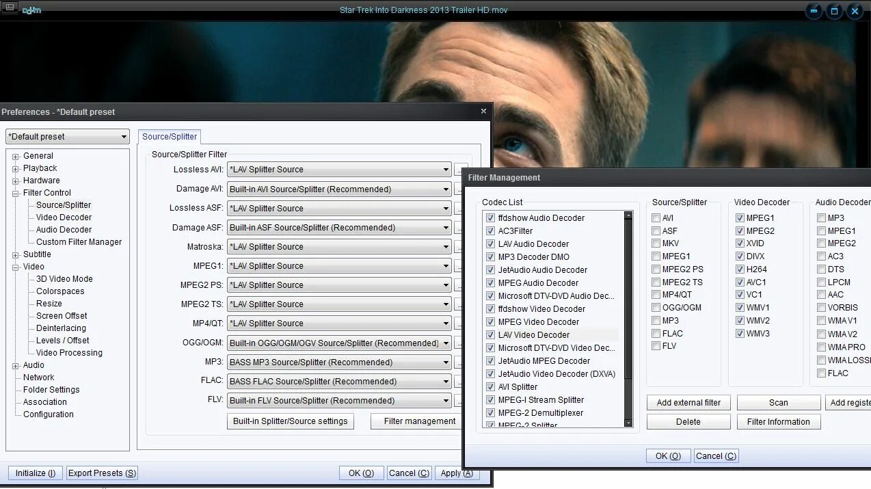871x489 pixels.
Task: Enable DTS checkbox under Audio Decoder
Action: coord(821,269)
